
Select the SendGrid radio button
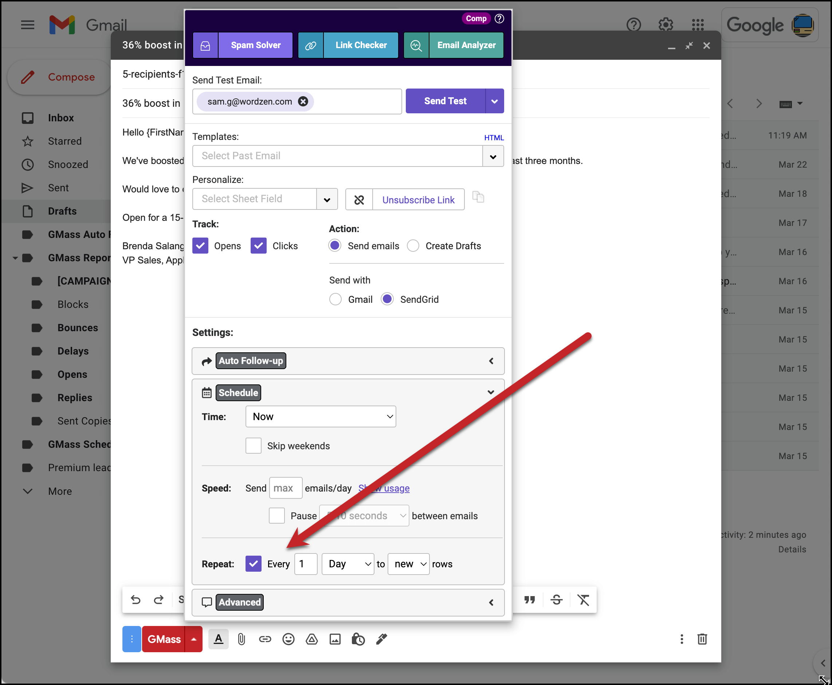[388, 299]
